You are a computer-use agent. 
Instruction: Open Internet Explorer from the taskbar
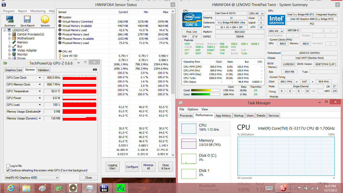point(10,188)
